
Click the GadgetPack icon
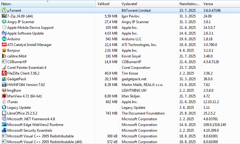click(4, 79)
